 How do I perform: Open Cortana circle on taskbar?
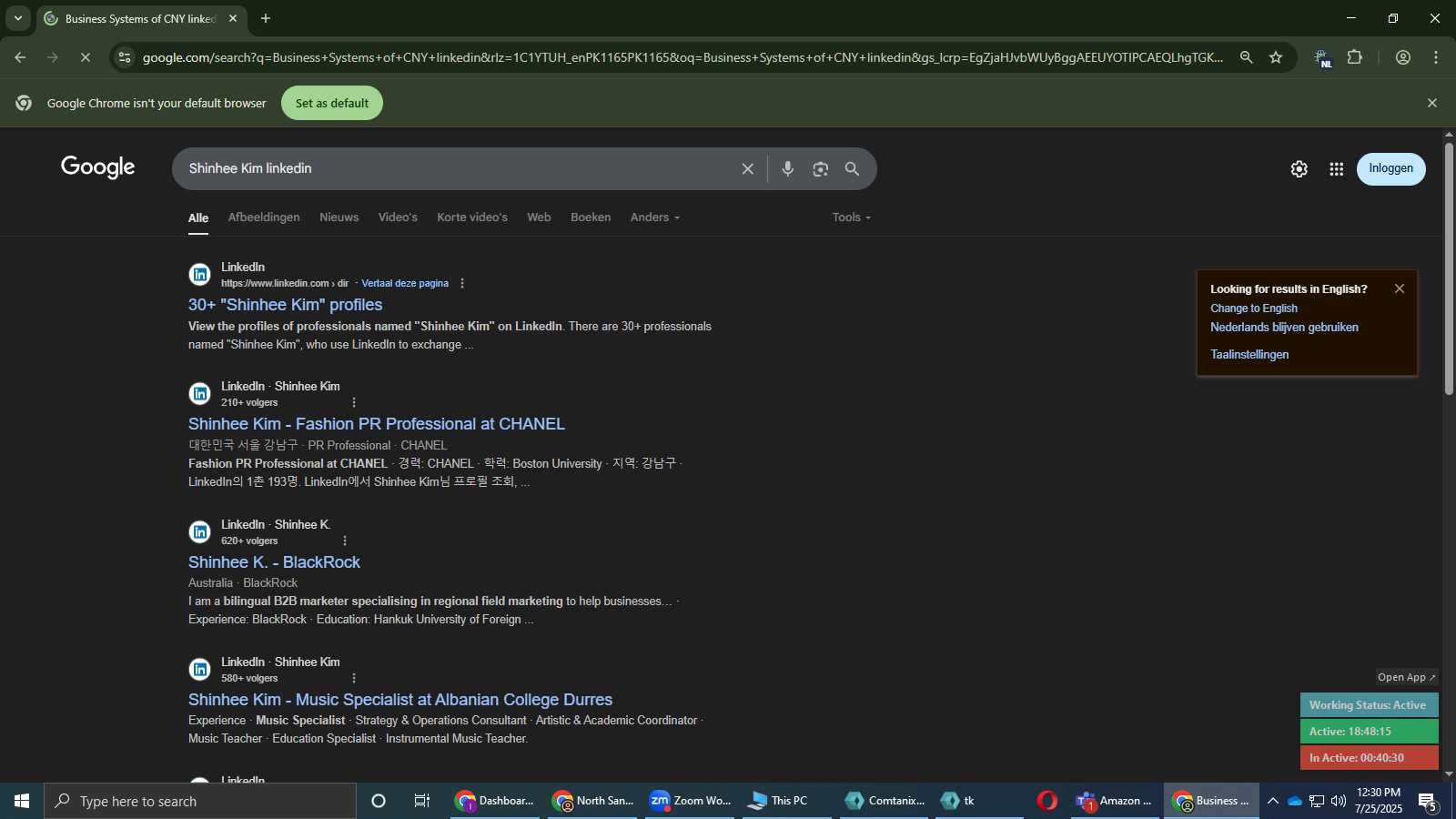379,801
